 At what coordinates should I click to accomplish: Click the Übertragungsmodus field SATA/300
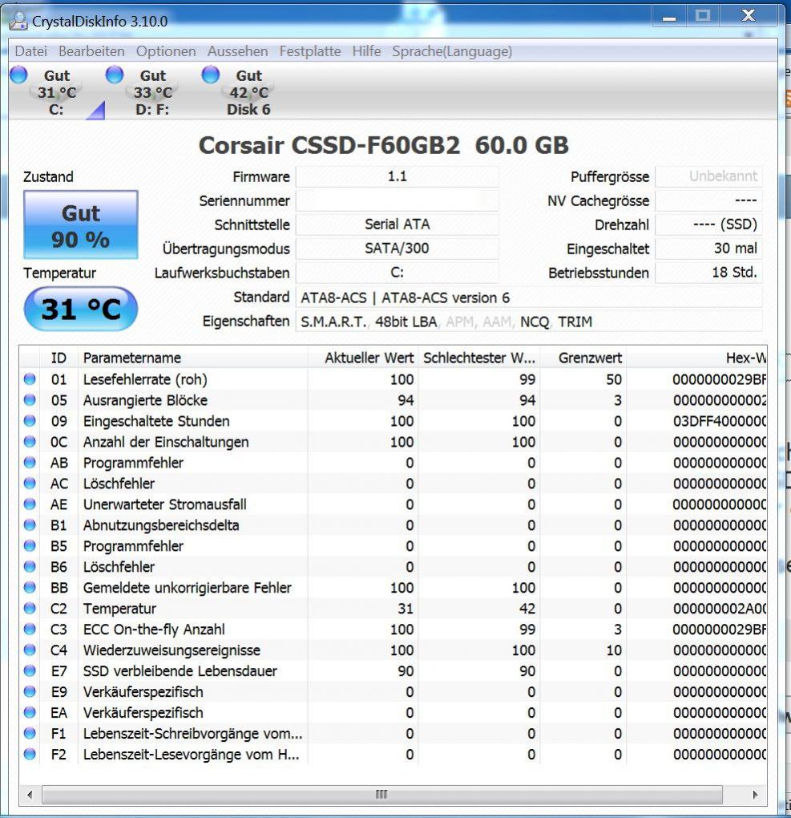[x=397, y=249]
